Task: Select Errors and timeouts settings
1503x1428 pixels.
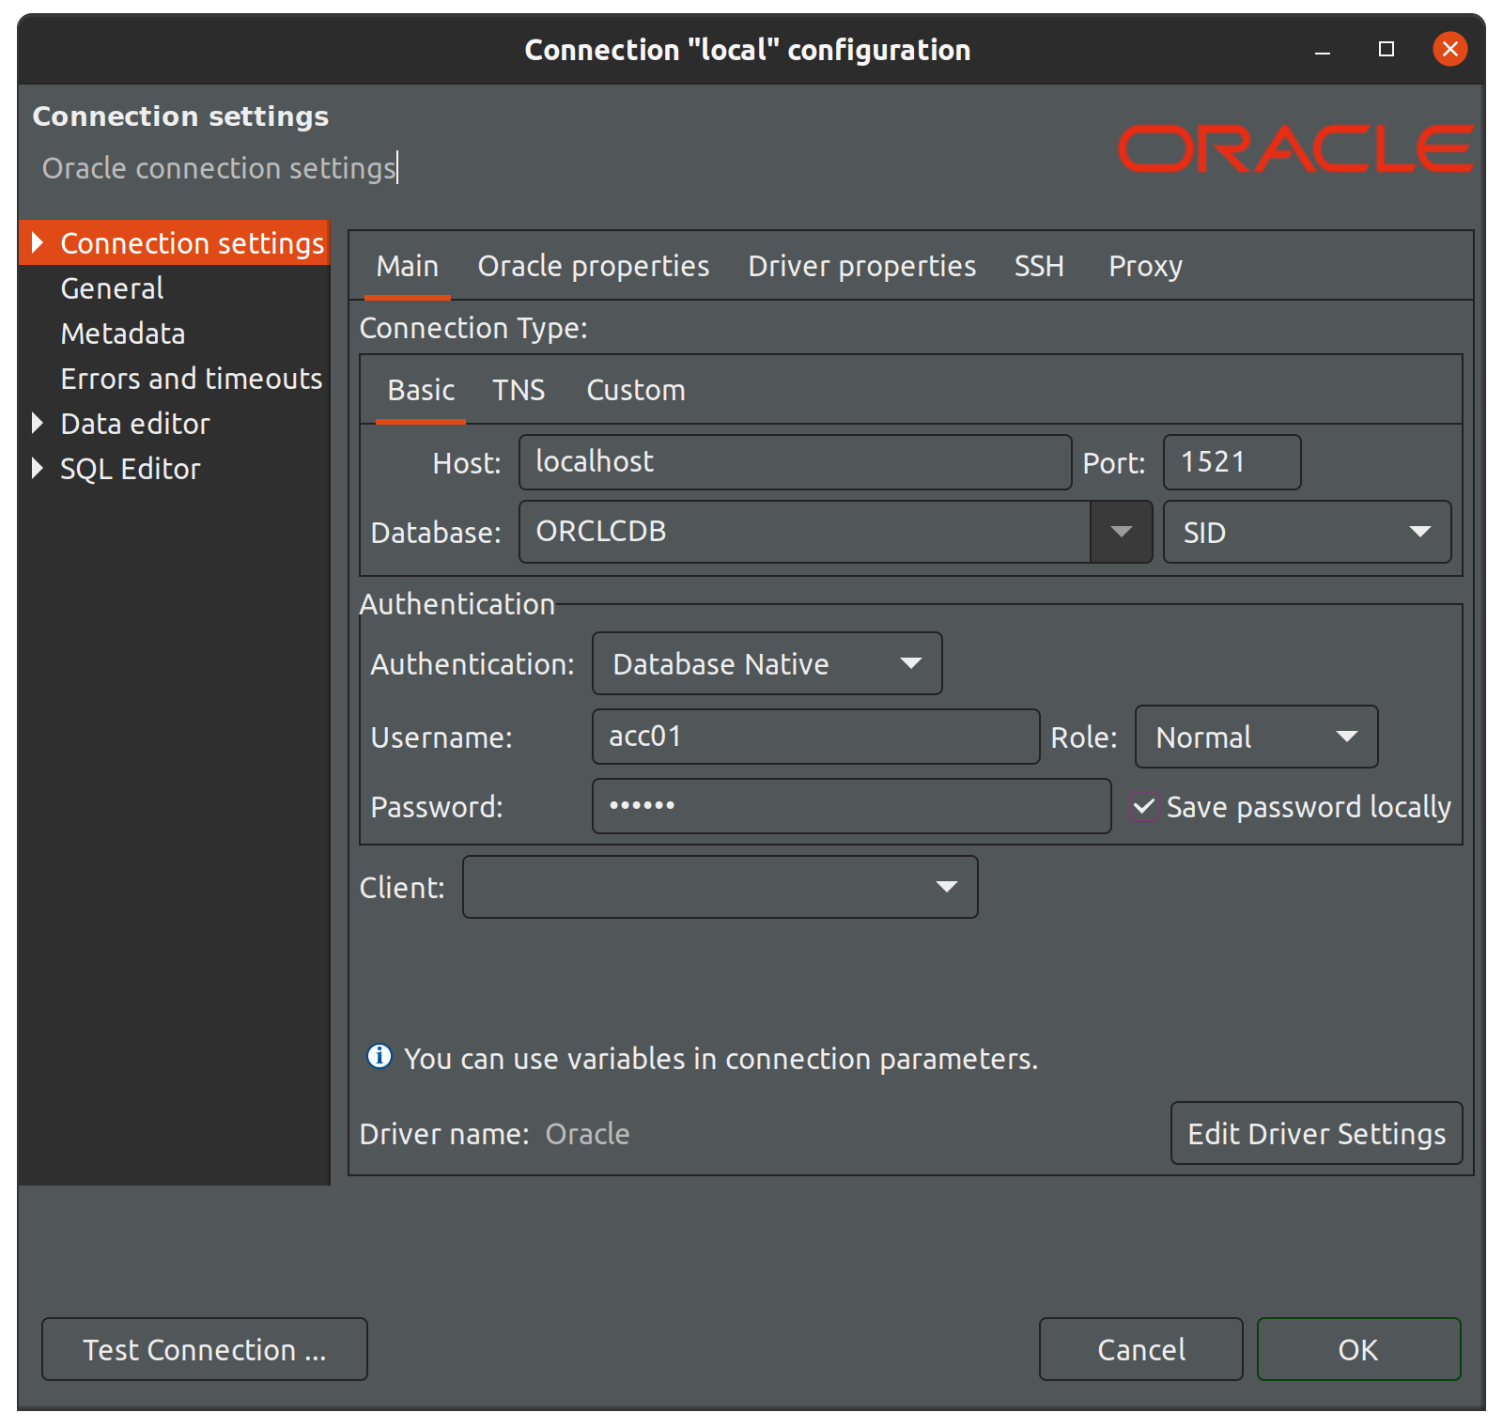Action: coord(191,379)
